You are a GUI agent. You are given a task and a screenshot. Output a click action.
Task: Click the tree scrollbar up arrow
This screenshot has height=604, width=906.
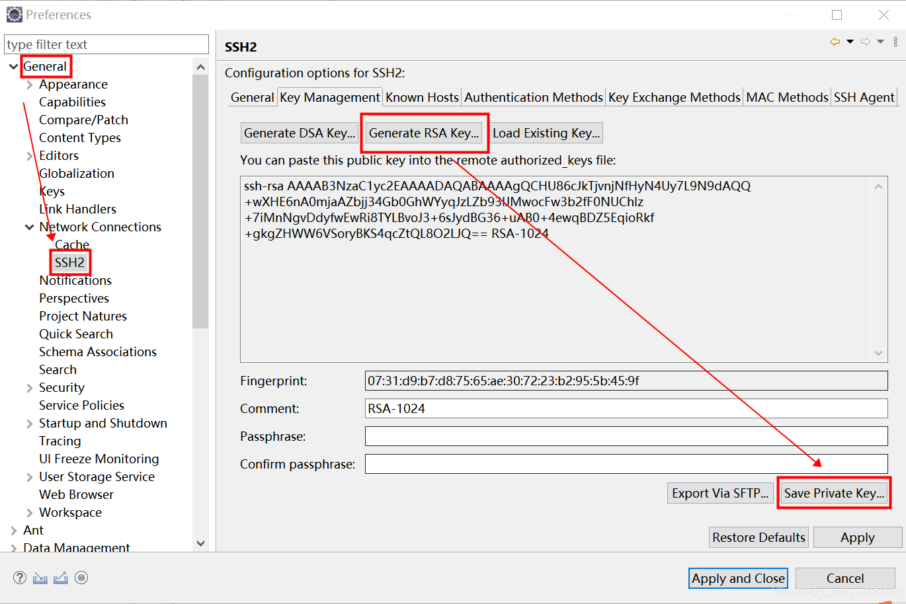click(x=201, y=67)
